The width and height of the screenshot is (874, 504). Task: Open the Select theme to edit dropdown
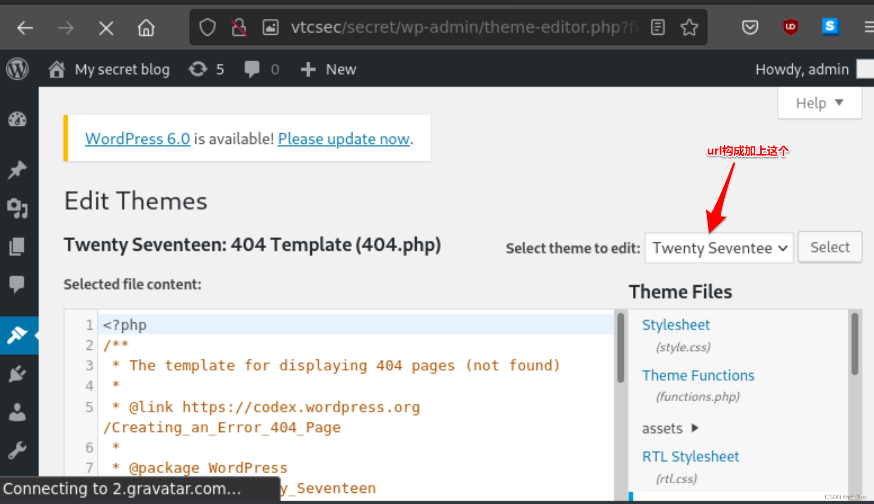tap(718, 248)
